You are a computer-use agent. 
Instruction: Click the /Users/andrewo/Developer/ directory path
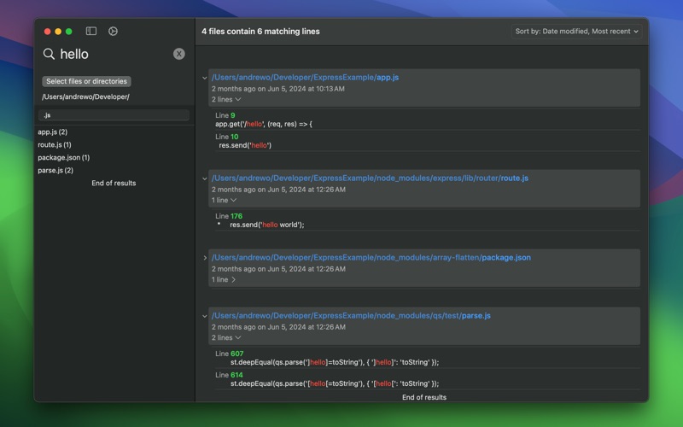pos(85,97)
